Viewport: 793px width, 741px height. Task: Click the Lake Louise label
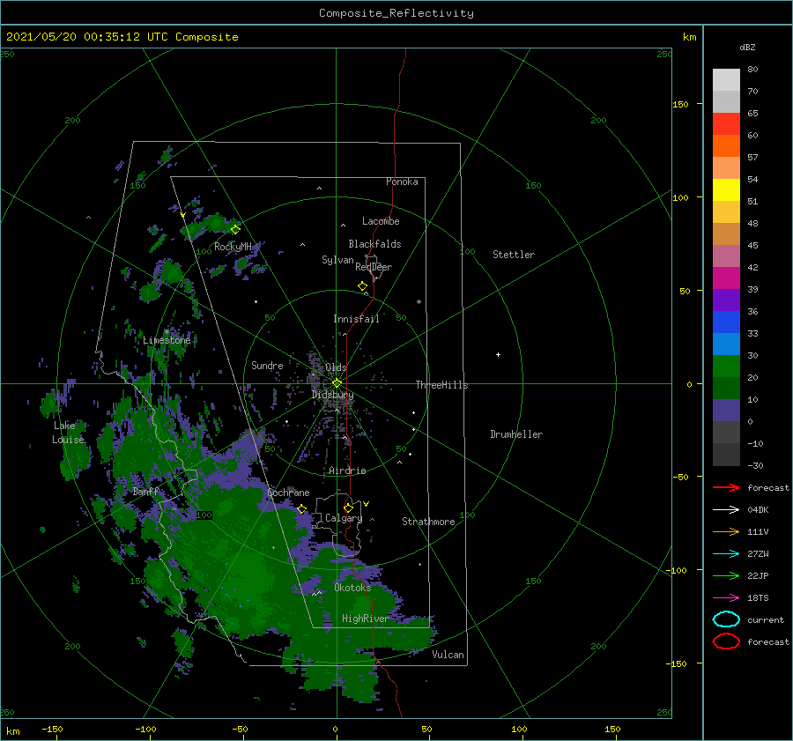(x=68, y=433)
